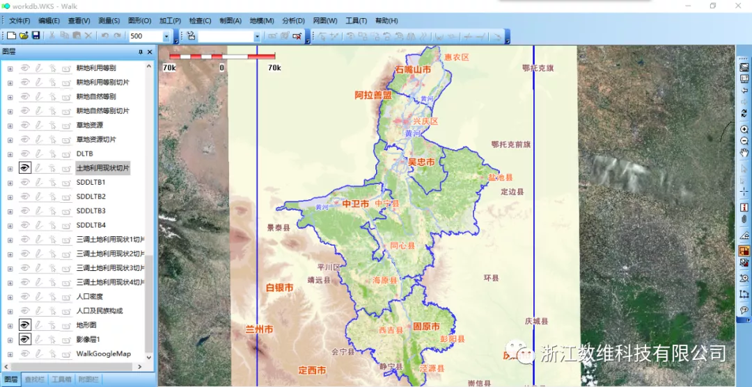This screenshot has height=387, width=752.
Task: Hide the 地形图 layer eye
Action: click(25, 324)
